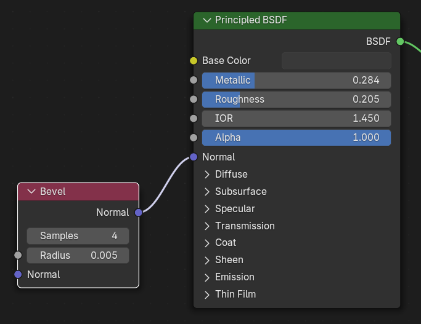Click the Metallic slider
421x324 pixels.
(x=296, y=81)
